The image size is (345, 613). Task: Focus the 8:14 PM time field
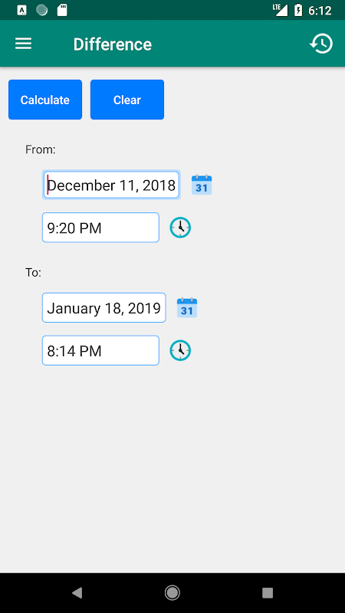100,350
